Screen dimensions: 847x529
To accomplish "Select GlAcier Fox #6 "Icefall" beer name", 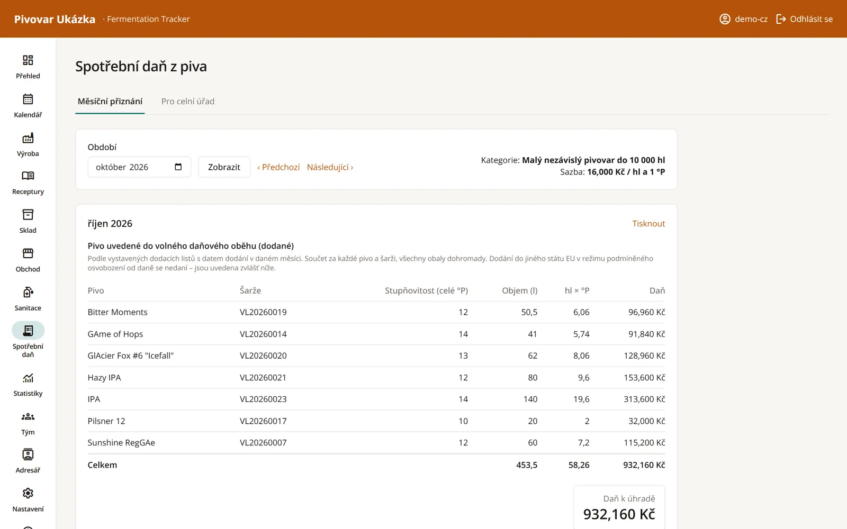I will click(x=131, y=356).
